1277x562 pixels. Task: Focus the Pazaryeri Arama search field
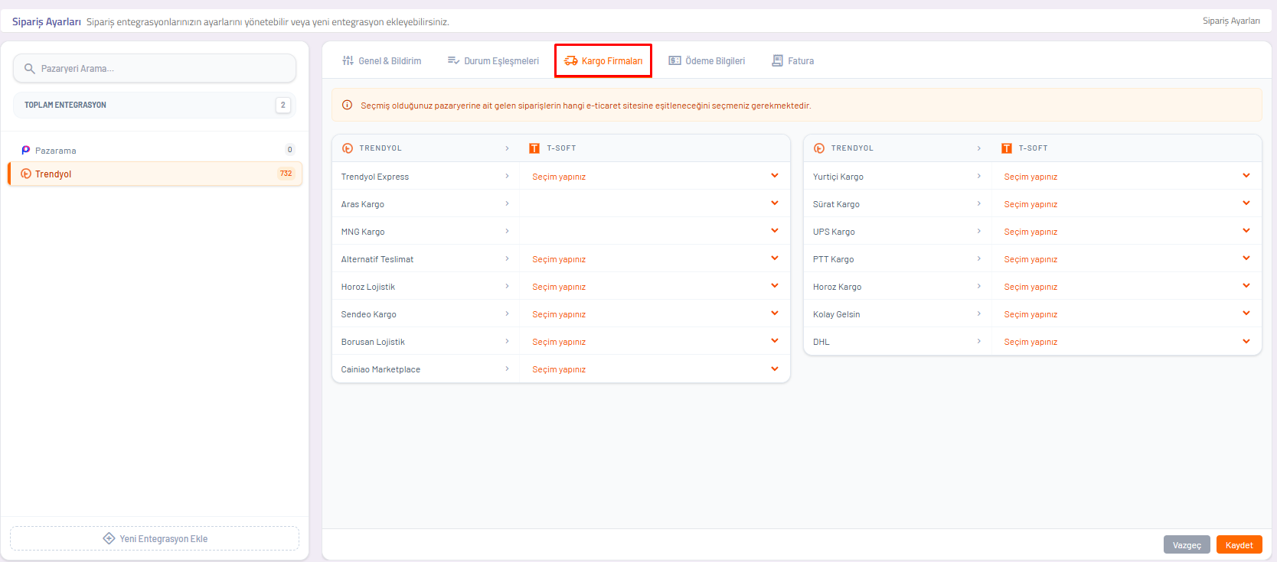(x=155, y=68)
